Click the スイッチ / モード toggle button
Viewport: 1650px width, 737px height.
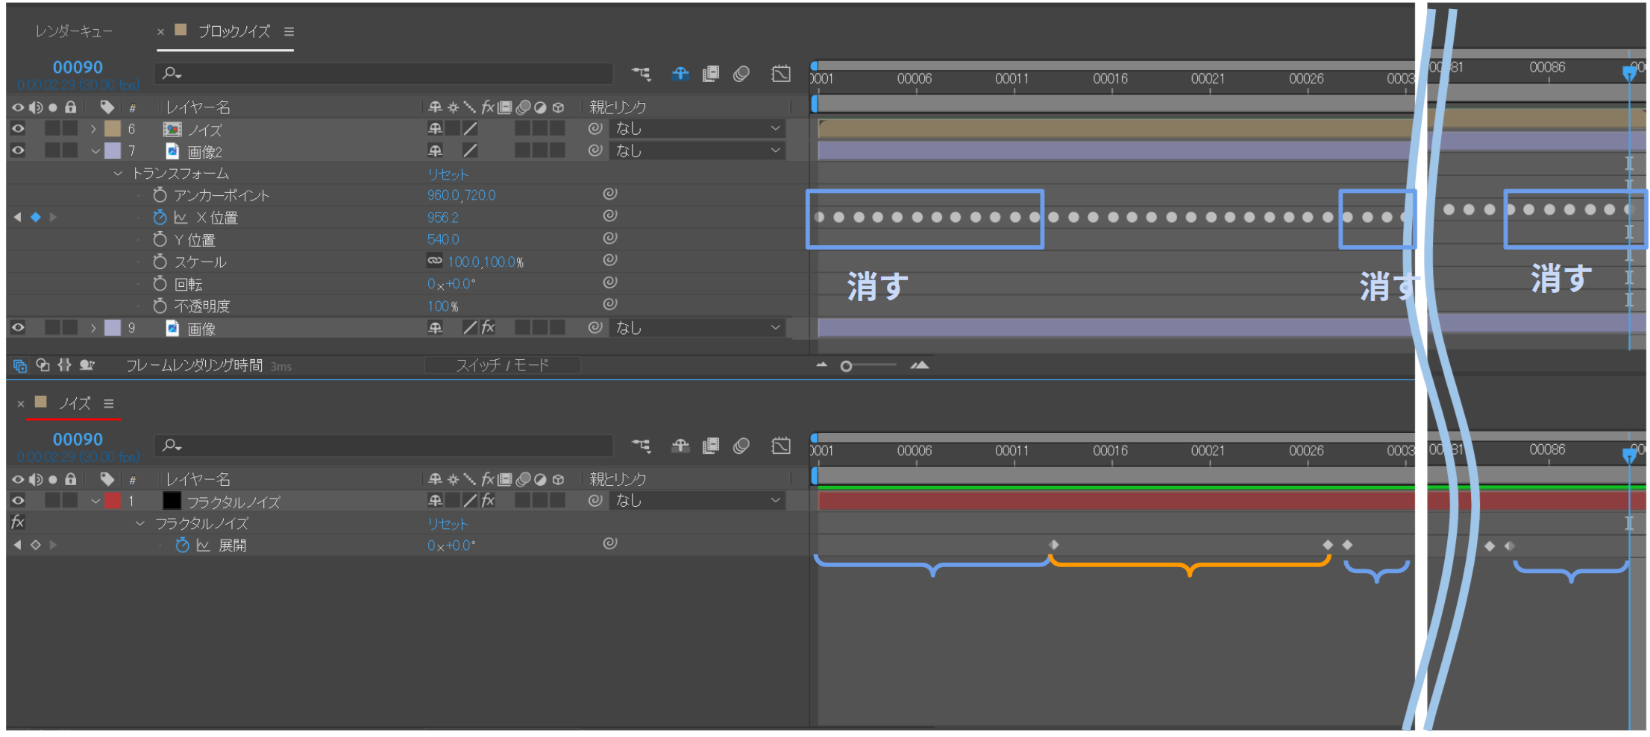502,365
